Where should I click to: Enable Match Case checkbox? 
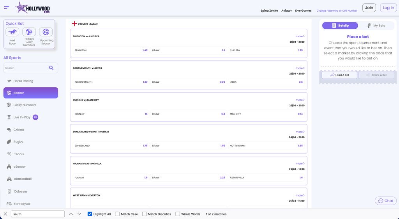(117, 214)
